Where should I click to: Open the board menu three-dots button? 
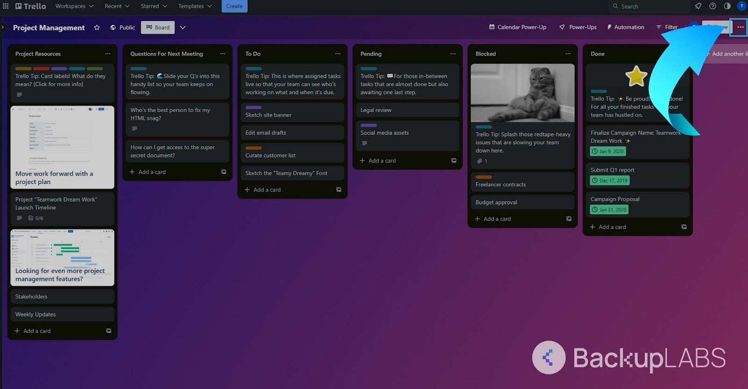(x=740, y=27)
